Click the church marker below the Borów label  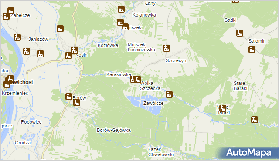click(77, 103)
